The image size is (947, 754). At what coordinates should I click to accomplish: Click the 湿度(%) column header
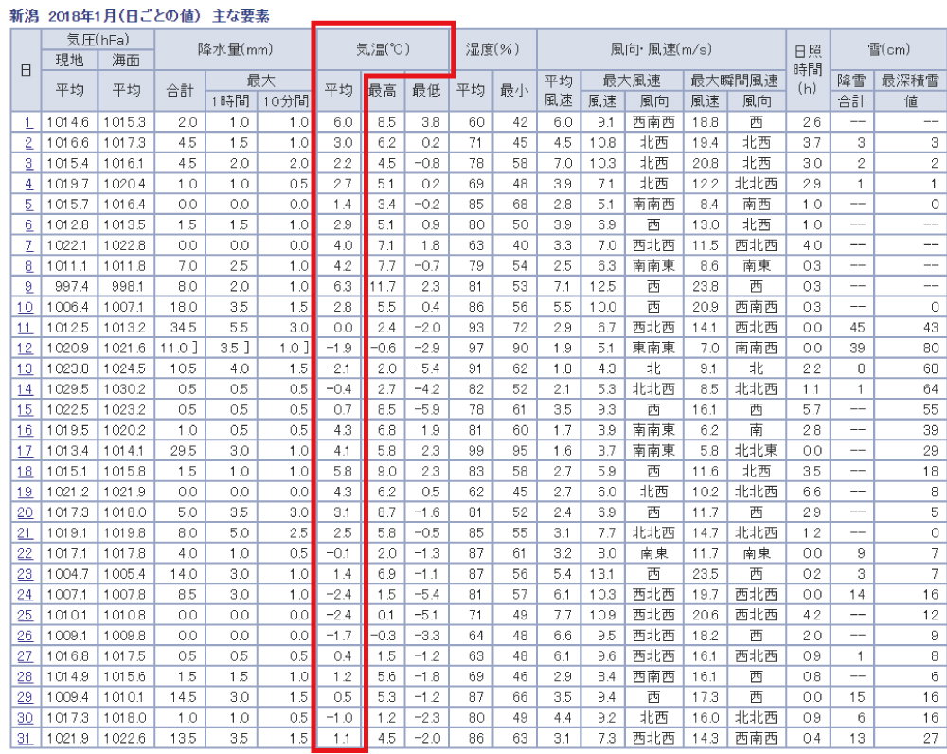492,49
